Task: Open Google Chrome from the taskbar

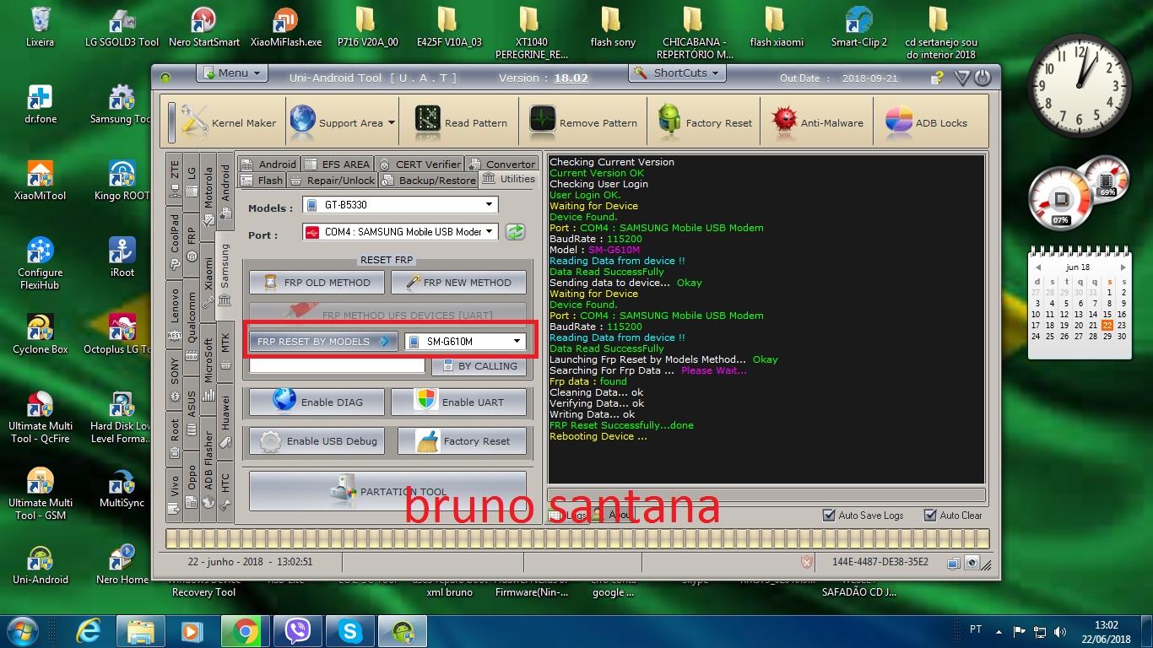Action: 245,630
